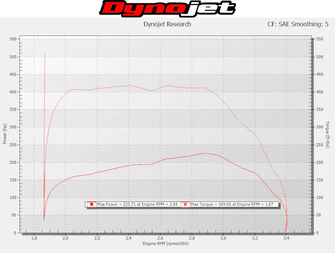This screenshot has height=253, width=335.
Task: Click the 500 tick on the left power axis
Action: [x=14, y=57]
